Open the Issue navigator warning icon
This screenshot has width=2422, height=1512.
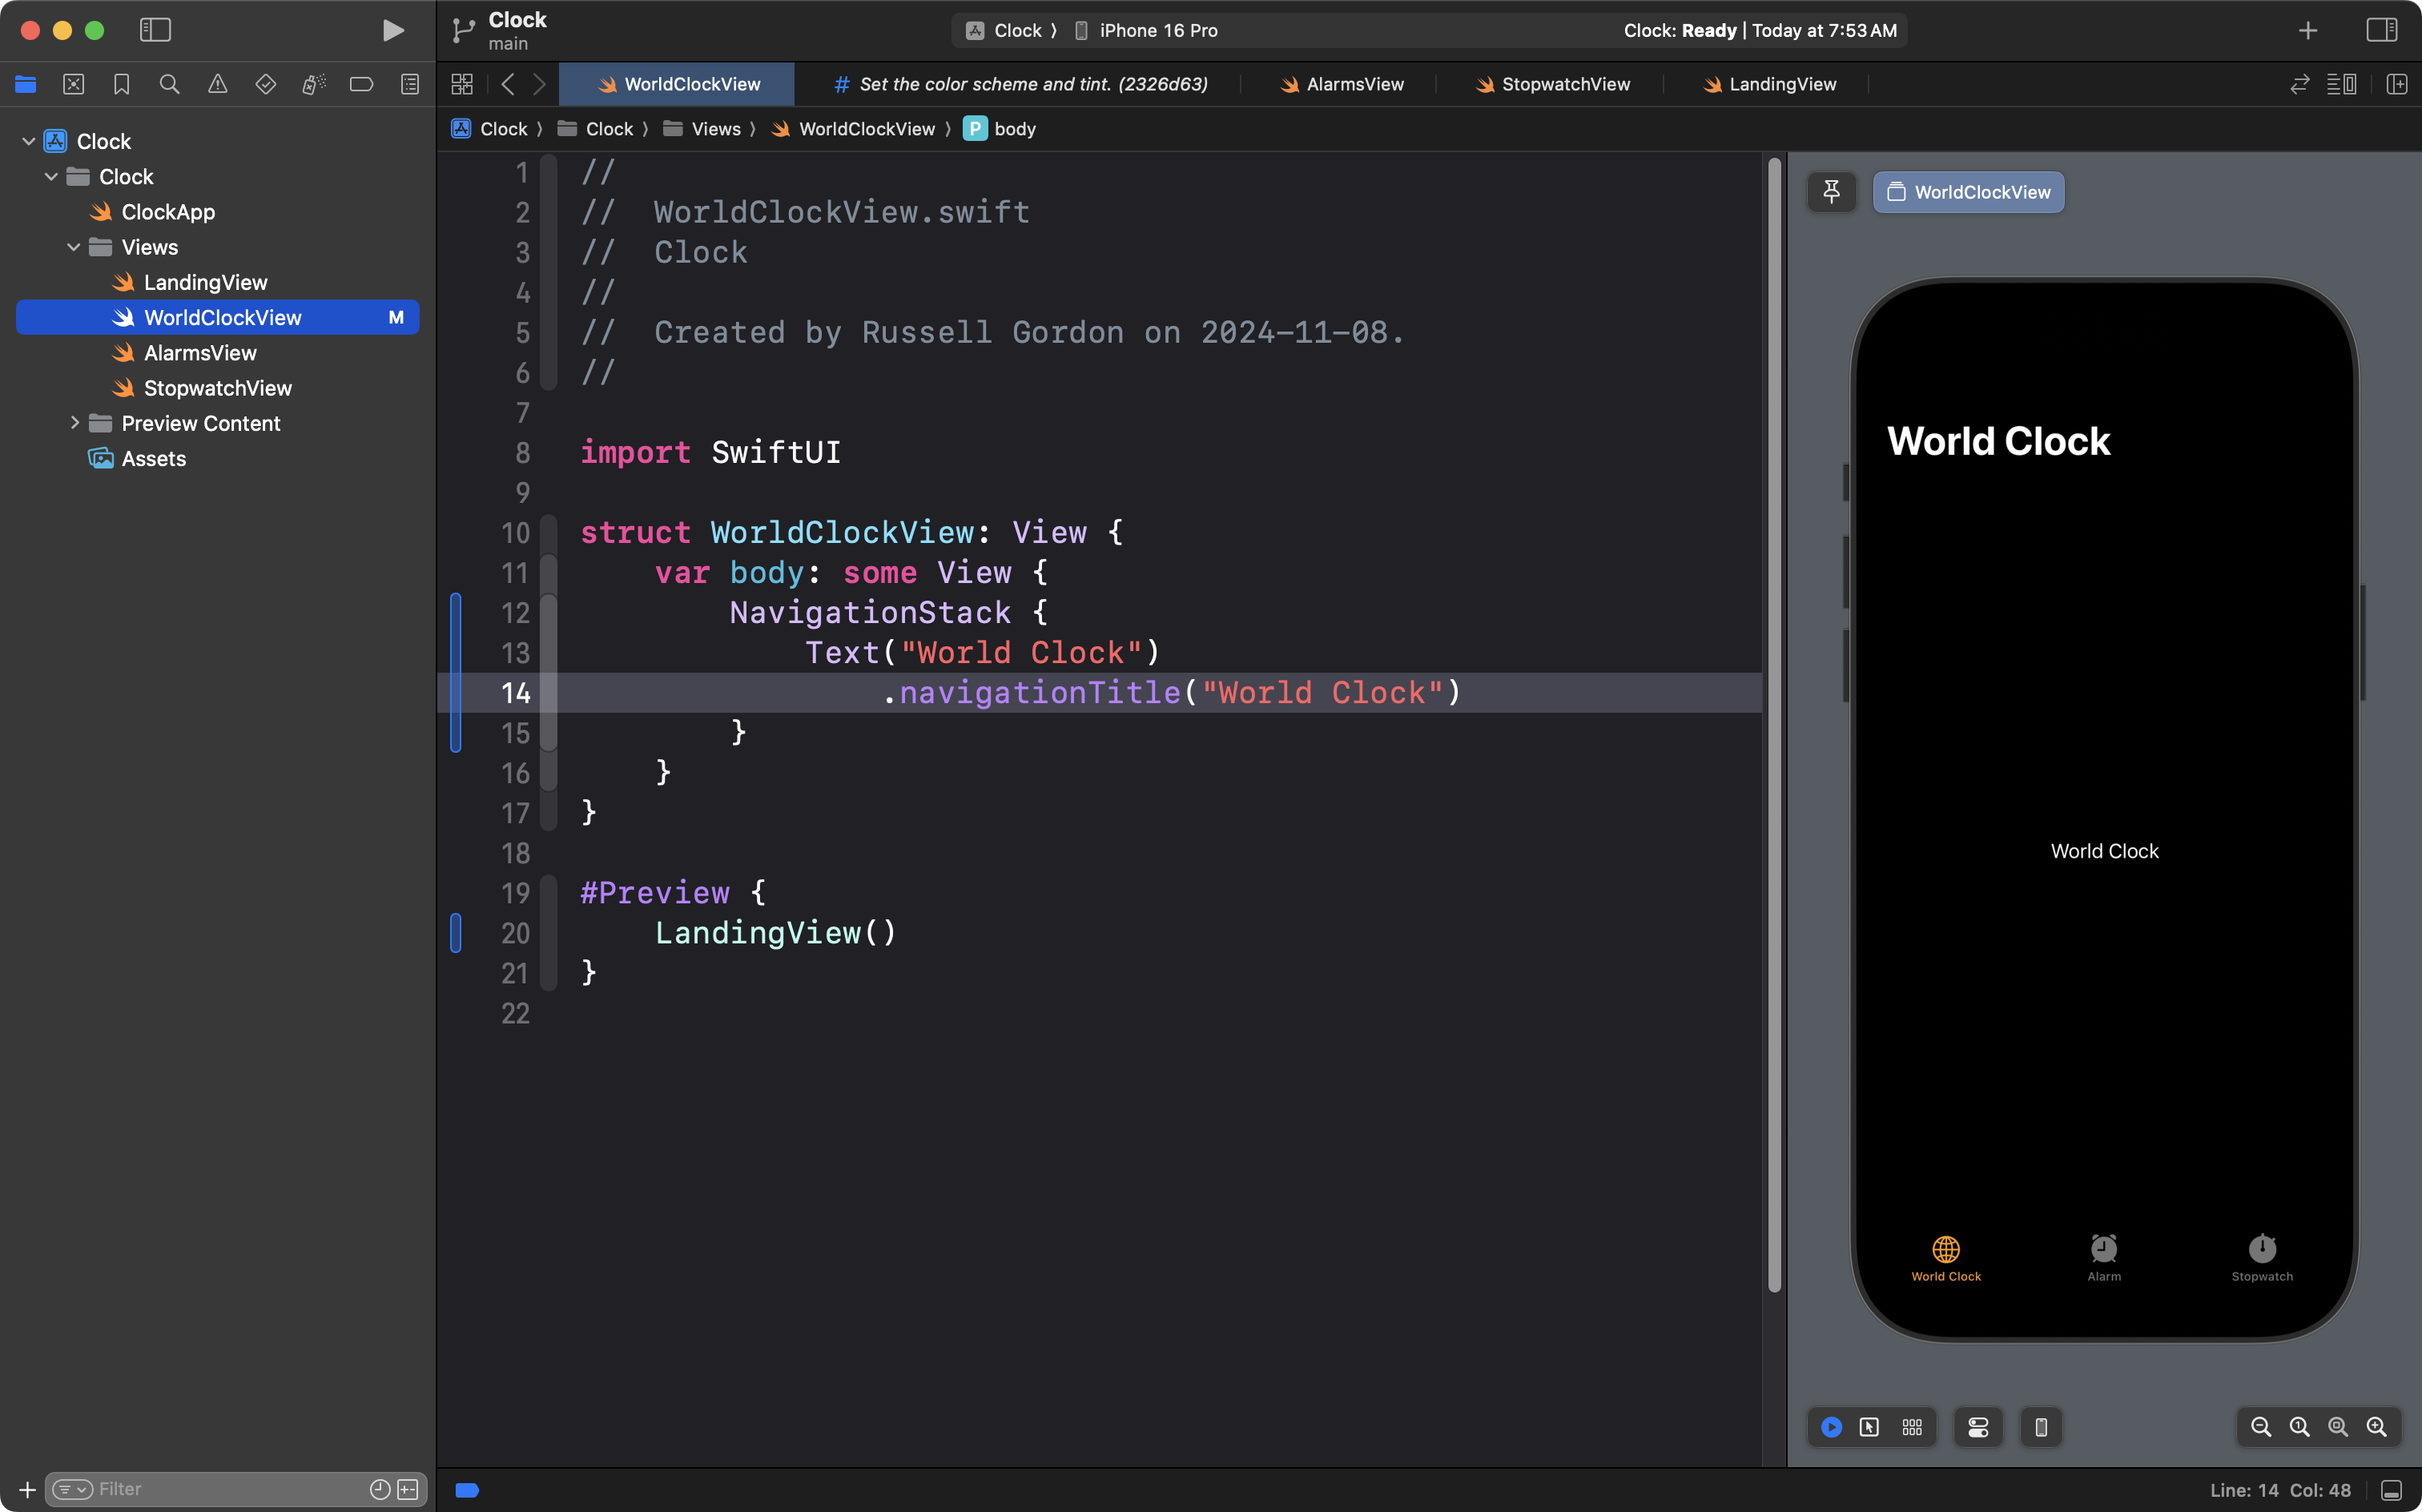217,84
